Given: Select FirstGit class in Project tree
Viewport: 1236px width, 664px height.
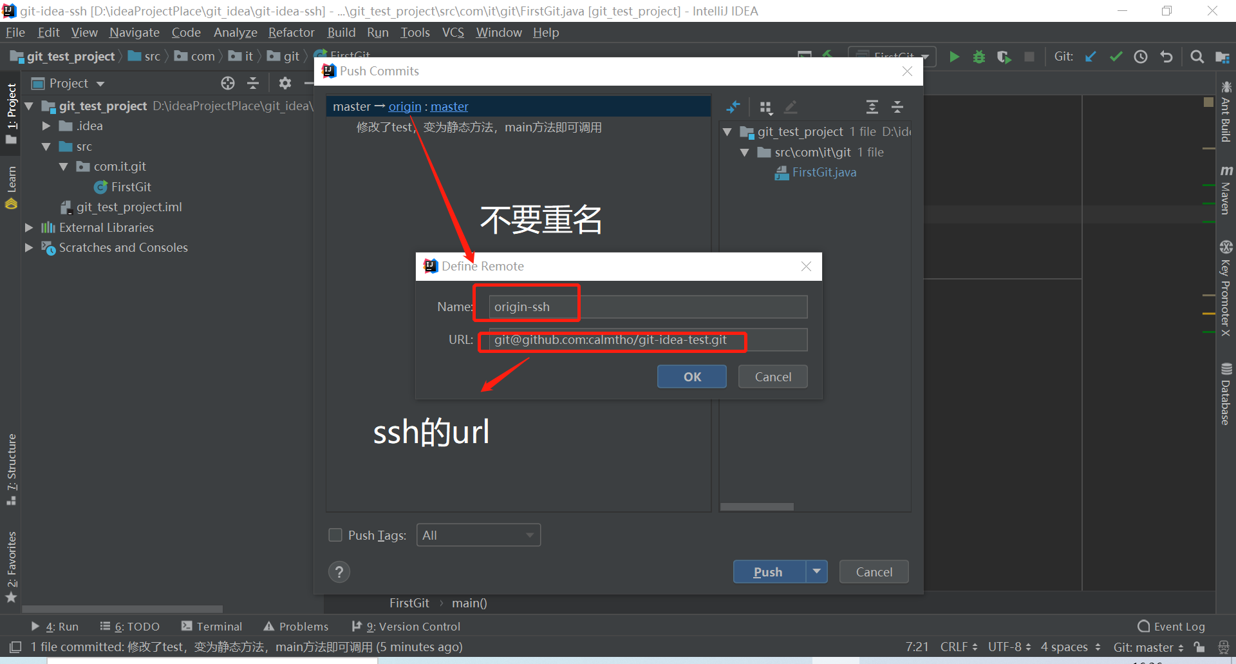Looking at the screenshot, I should pos(123,187).
